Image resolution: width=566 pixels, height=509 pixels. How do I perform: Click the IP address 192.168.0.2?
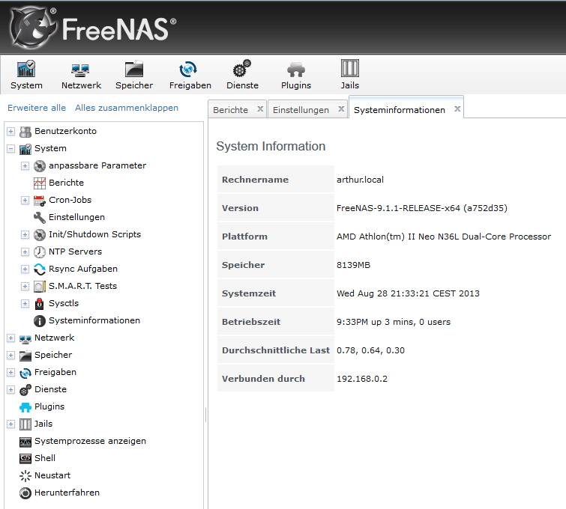click(361, 379)
